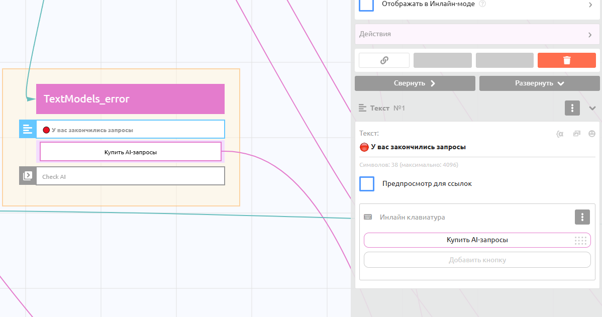602x317 pixels.
Task: Click the media attachment icon above the text
Action: [x=577, y=134]
